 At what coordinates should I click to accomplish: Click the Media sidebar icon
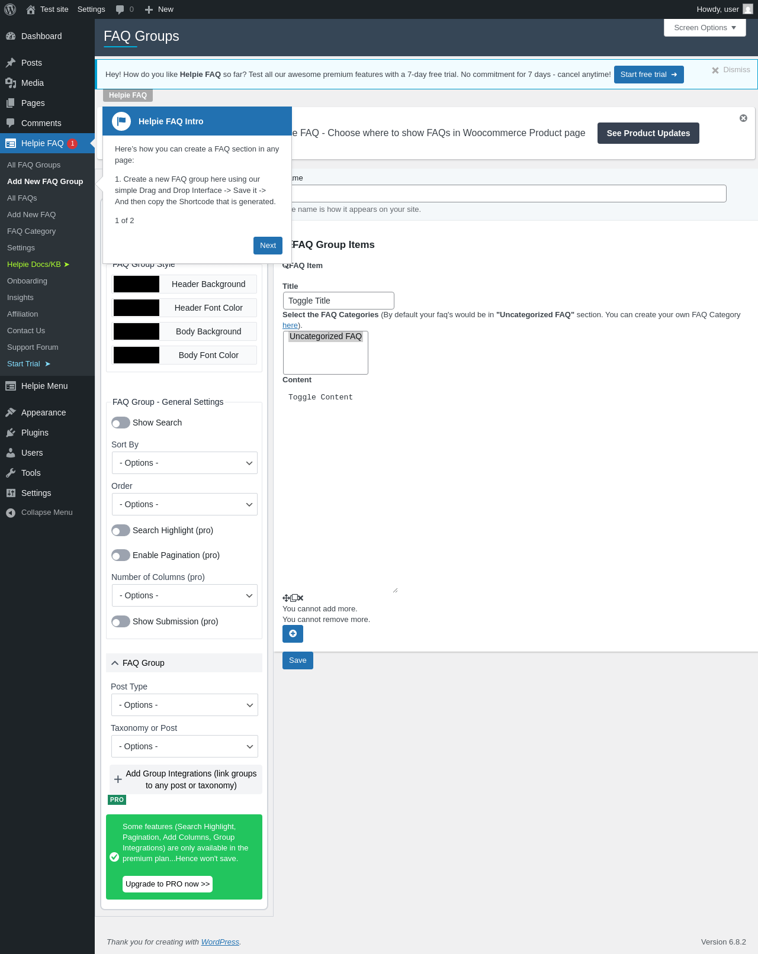(x=11, y=83)
